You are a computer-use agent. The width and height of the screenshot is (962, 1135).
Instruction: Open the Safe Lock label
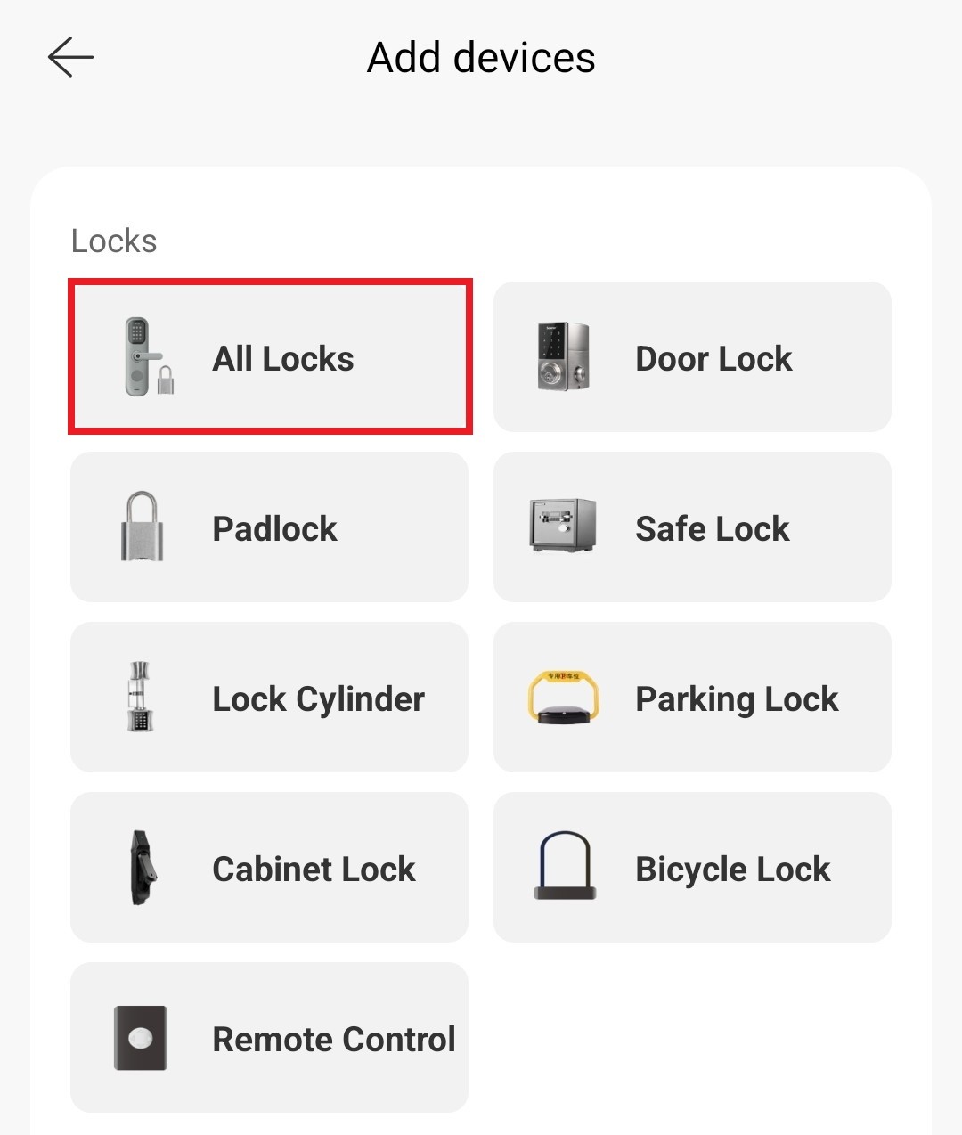[x=713, y=529]
